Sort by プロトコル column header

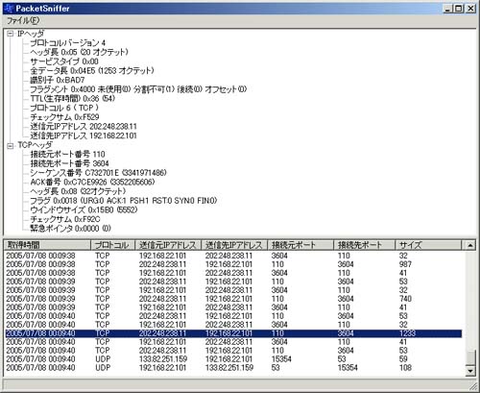(113, 245)
